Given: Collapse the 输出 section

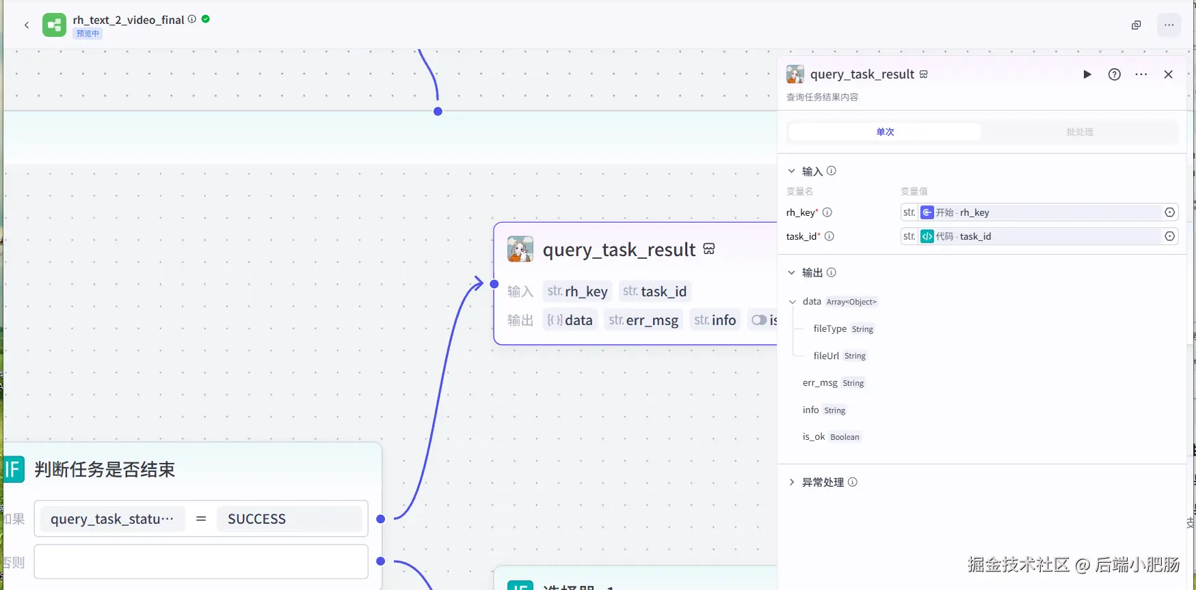Looking at the screenshot, I should coord(792,272).
